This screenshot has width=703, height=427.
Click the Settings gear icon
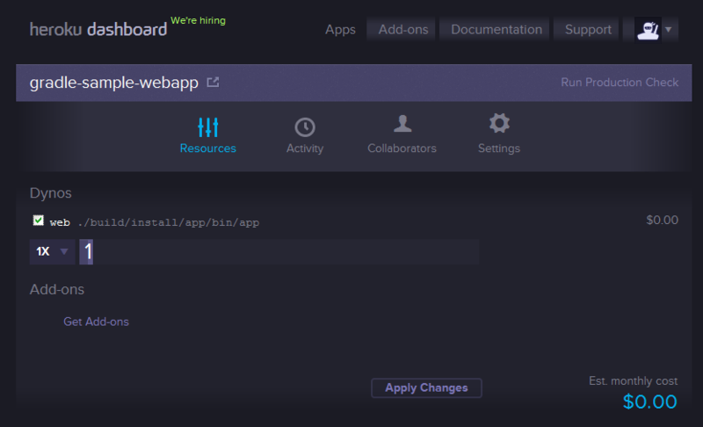(499, 123)
